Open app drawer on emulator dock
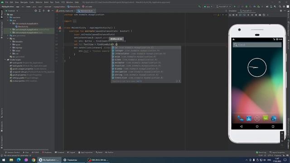Viewport: 290px width, 163px height. (257, 119)
